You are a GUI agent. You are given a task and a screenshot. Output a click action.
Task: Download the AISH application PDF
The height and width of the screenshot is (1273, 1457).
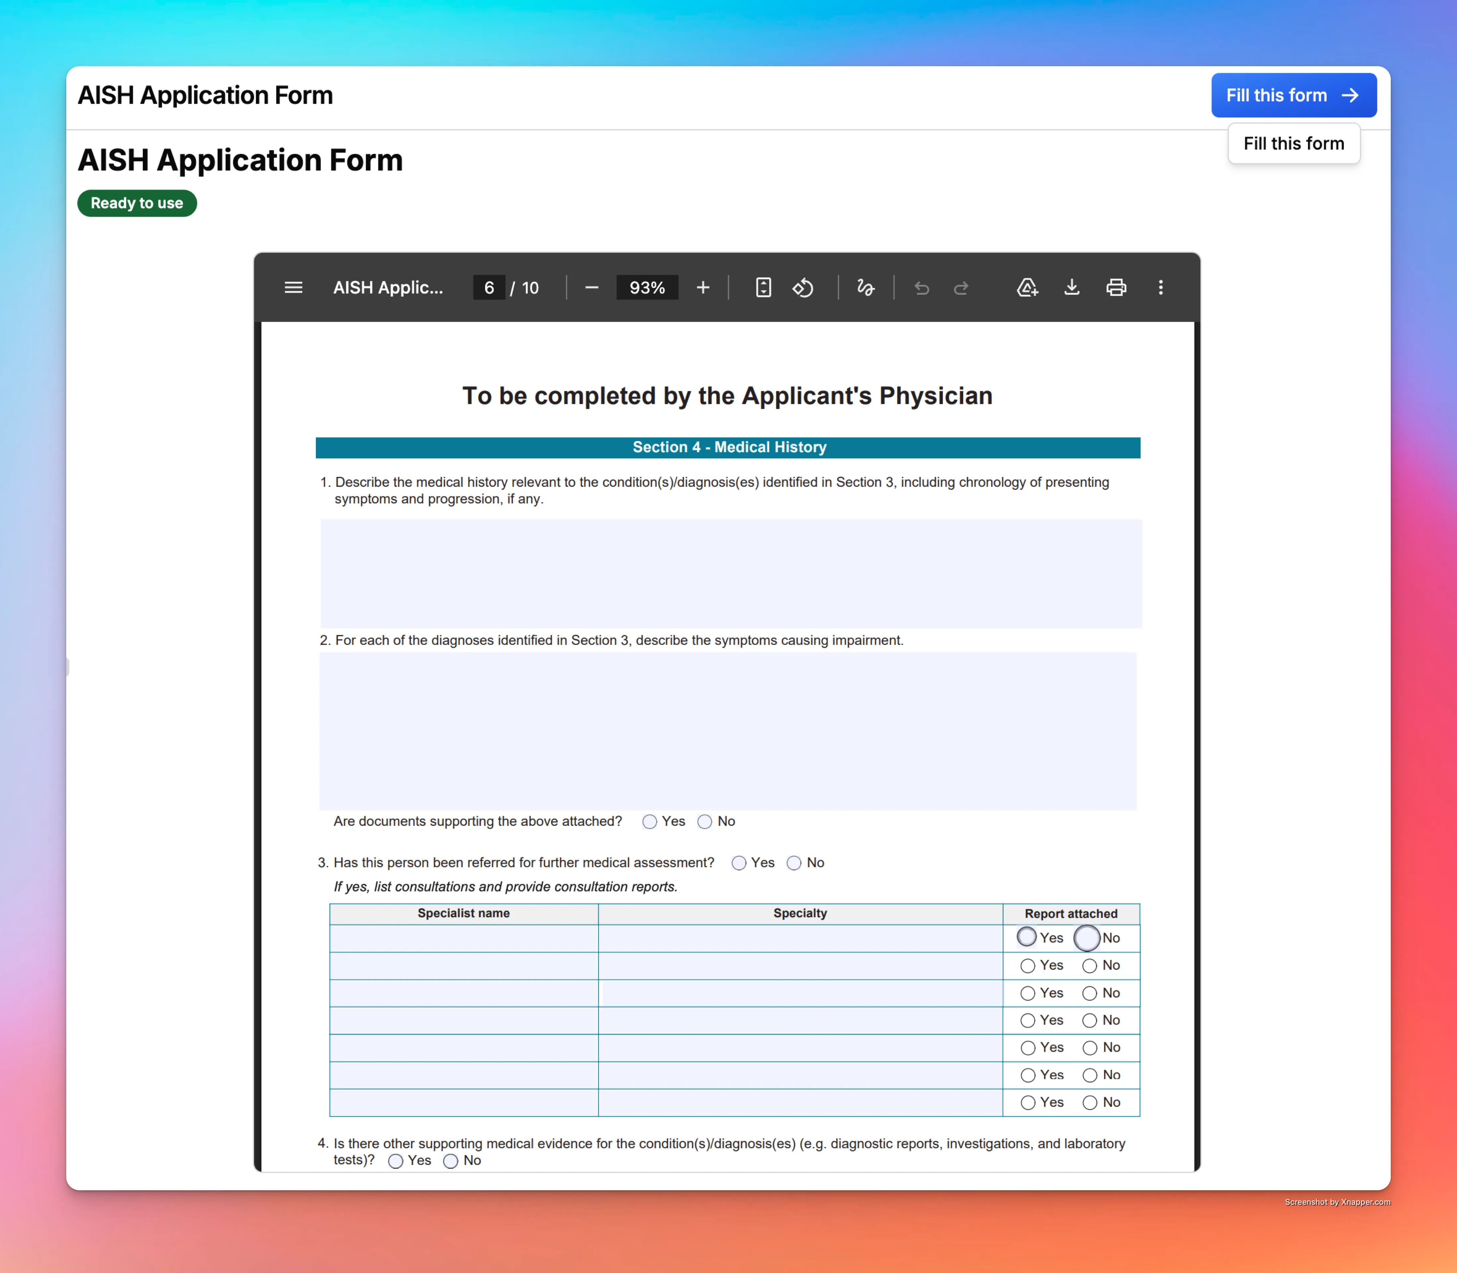point(1072,288)
